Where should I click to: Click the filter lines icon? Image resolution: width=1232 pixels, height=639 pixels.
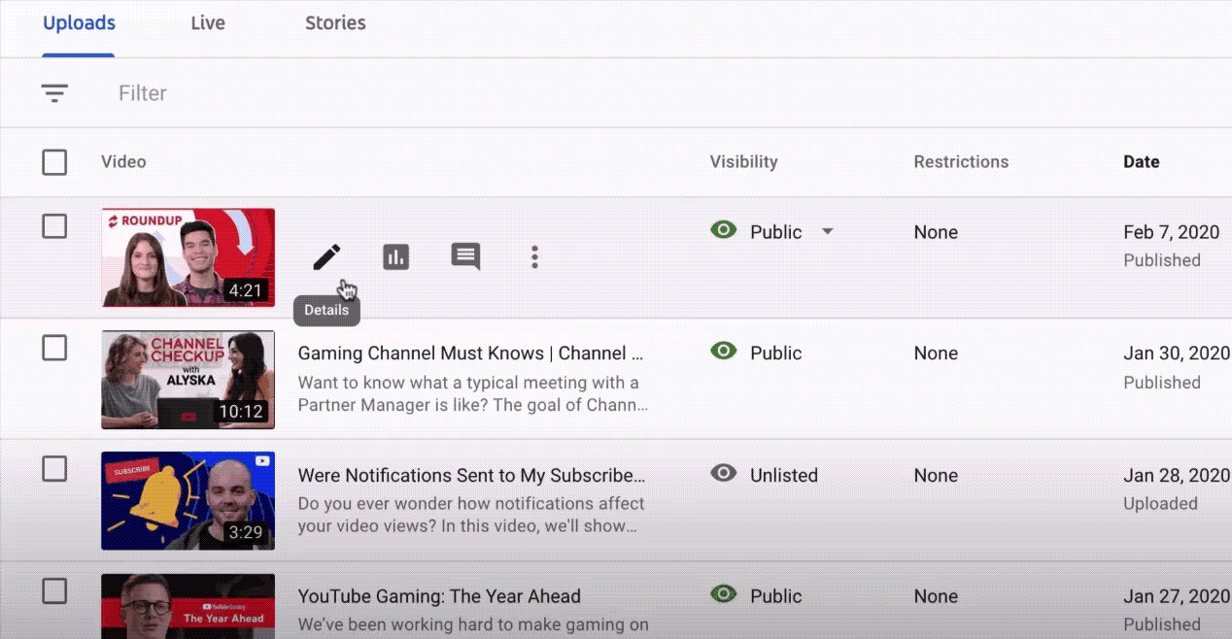tap(54, 93)
